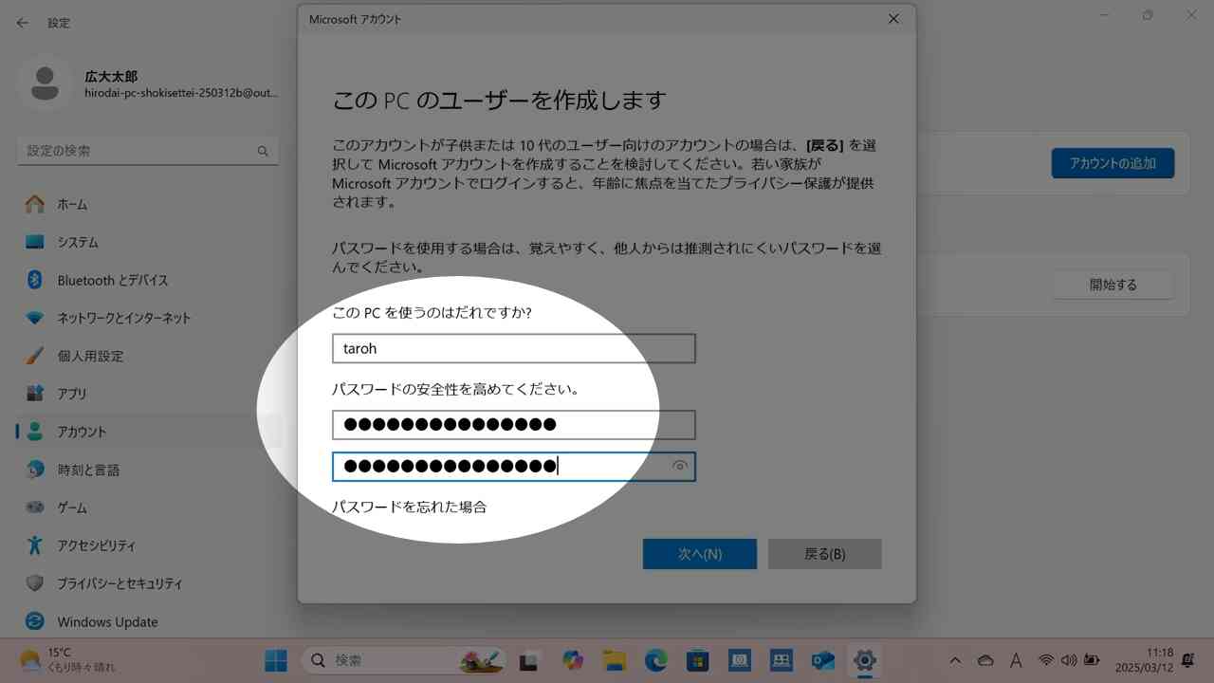This screenshot has width=1214, height=683.
Task: Click the 戻る(B) button
Action: coord(825,554)
